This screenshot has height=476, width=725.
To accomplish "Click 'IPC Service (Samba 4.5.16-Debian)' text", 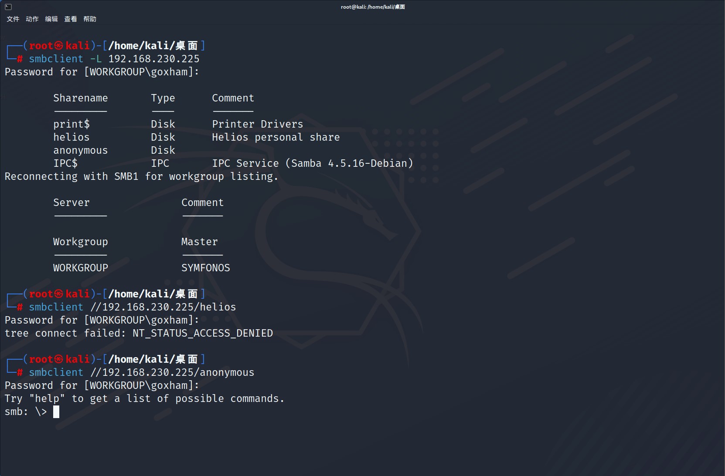I will (313, 163).
